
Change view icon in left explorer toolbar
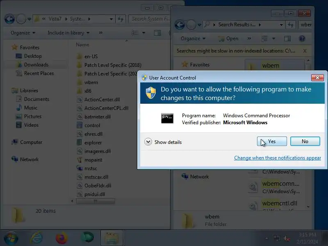(x=135, y=33)
